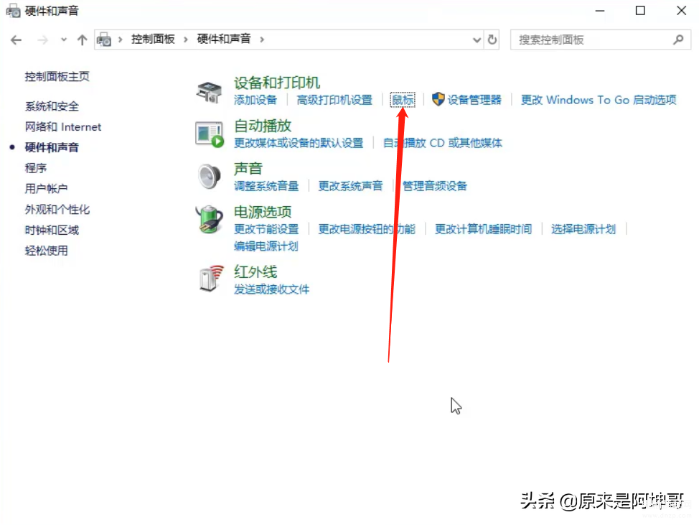The image size is (699, 525).
Task: Expand the chevron before 控制面板 breadcrumb
Action: 120,40
